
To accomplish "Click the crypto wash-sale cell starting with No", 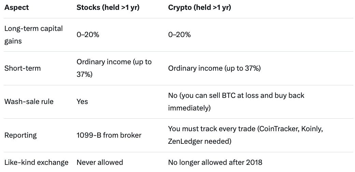I will (236, 101).
